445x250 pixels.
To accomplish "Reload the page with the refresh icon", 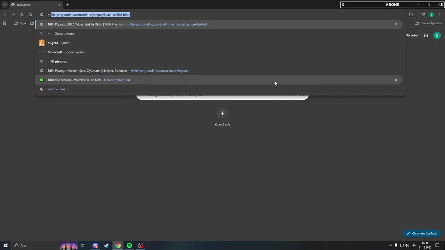I will click(x=22, y=15).
